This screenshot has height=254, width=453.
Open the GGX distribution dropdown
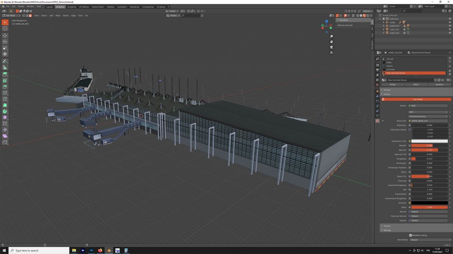coord(428,112)
